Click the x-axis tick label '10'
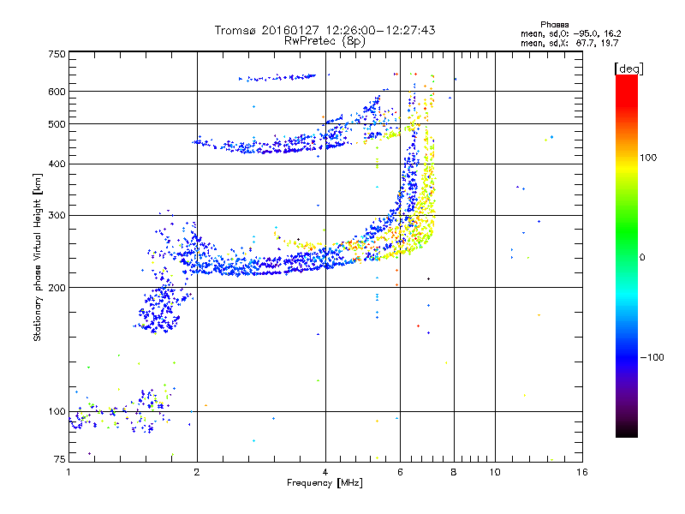 tap(495, 472)
